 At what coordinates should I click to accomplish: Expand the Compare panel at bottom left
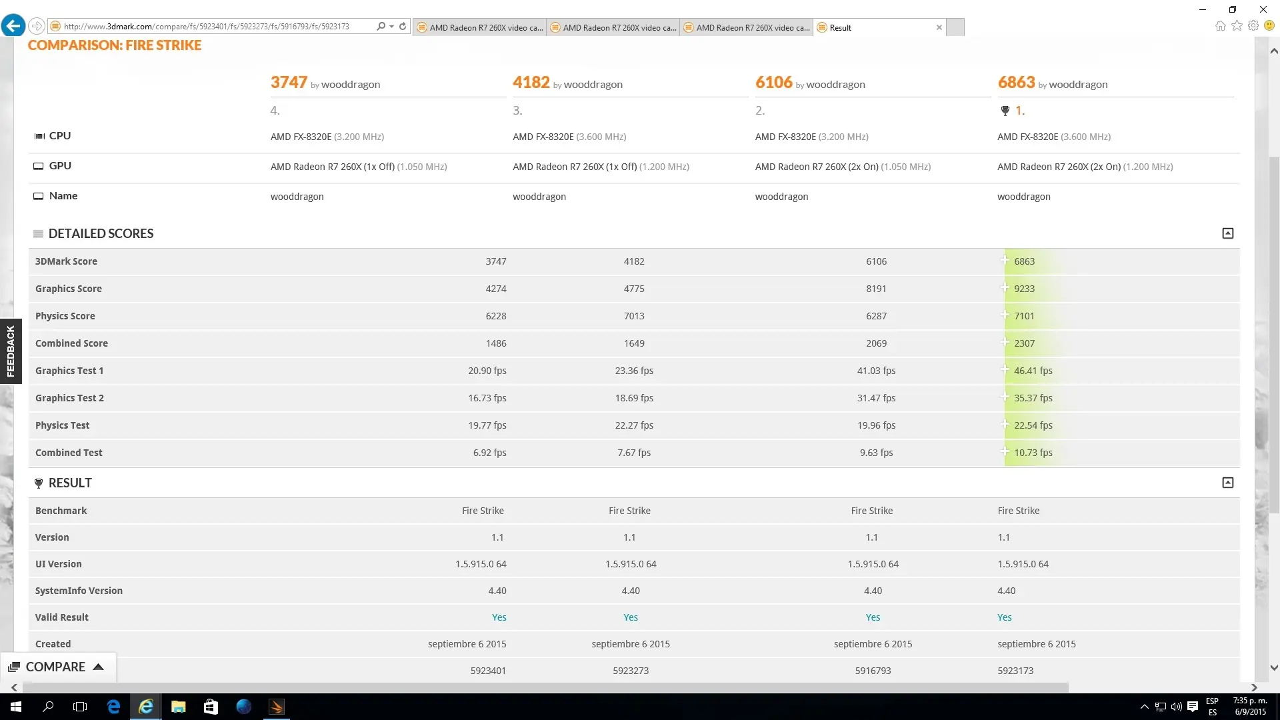[x=57, y=667]
